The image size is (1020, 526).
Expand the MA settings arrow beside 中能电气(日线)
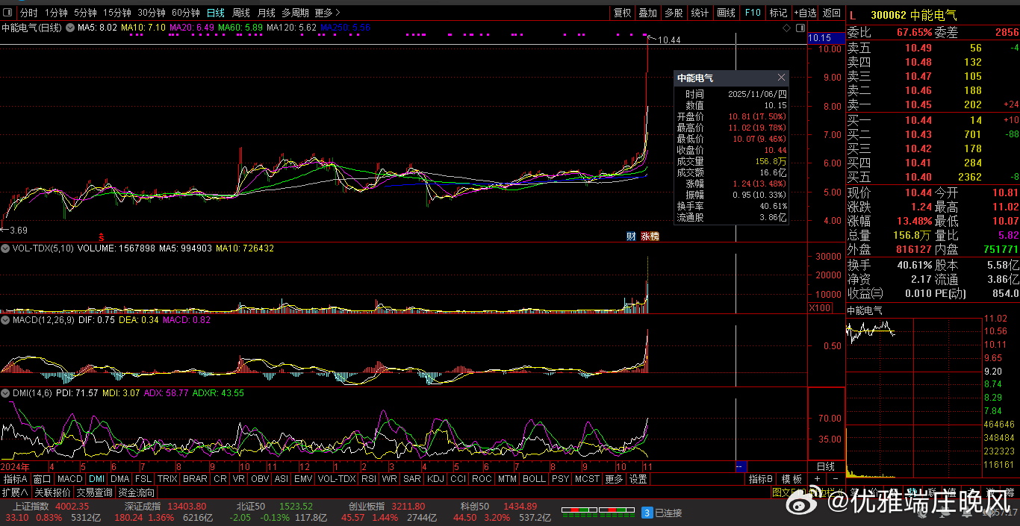coord(70,28)
